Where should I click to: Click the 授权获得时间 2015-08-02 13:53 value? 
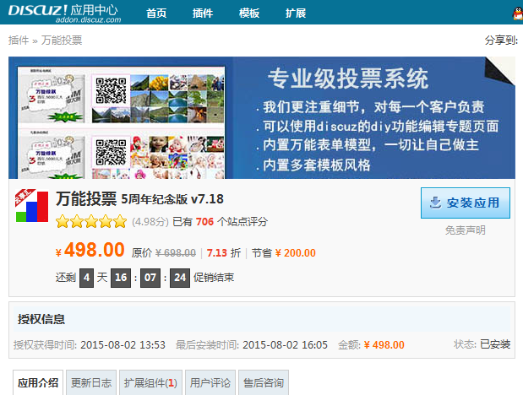[123, 344]
